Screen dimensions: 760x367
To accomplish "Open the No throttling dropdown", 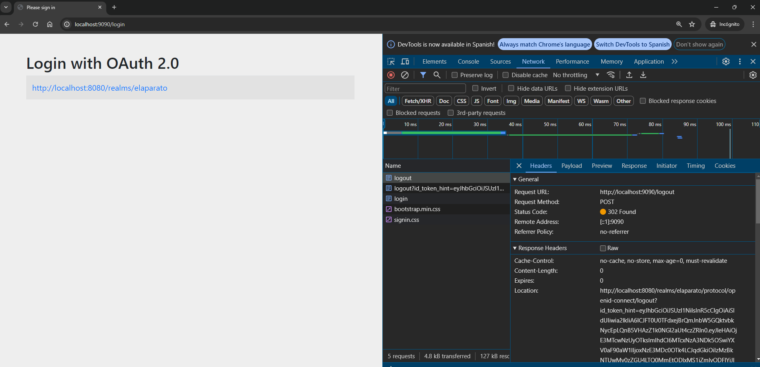I will [x=576, y=75].
